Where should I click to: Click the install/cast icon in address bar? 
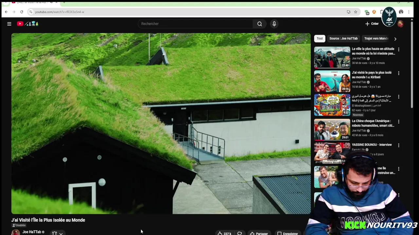tap(349, 12)
